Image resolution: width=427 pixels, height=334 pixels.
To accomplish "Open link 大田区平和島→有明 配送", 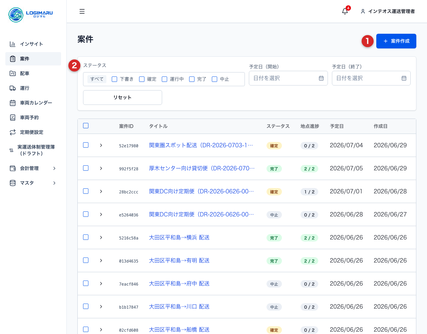I will [179, 261].
